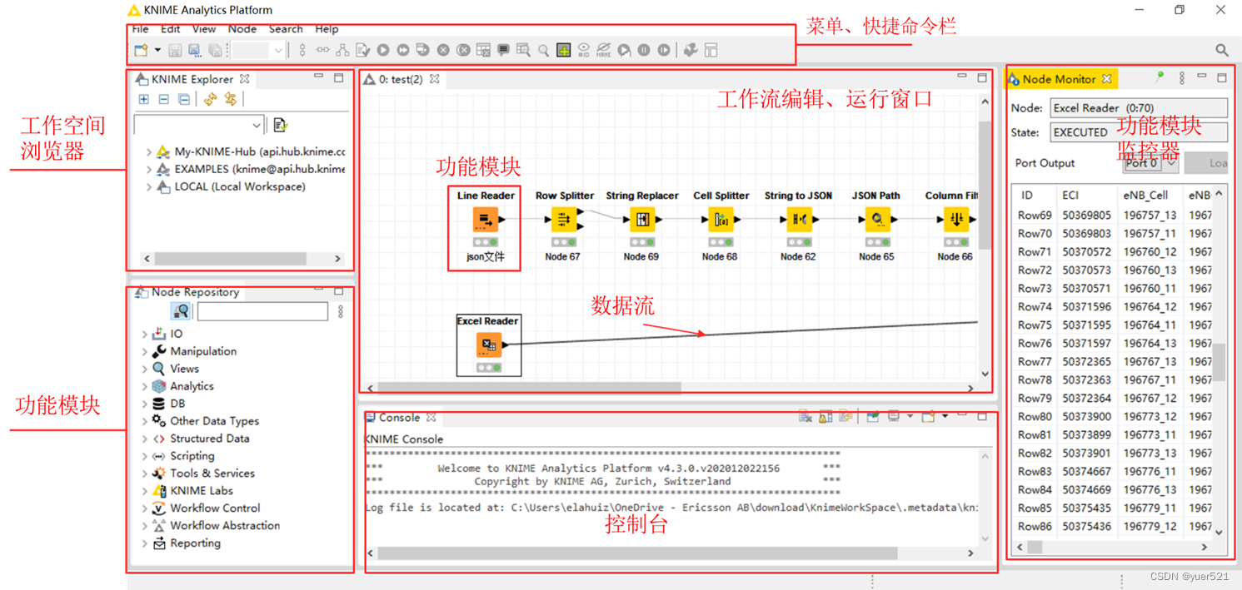Image resolution: width=1242 pixels, height=590 pixels.
Task: Open the Port 0 dropdown in Node Monitor
Action: 1151,163
